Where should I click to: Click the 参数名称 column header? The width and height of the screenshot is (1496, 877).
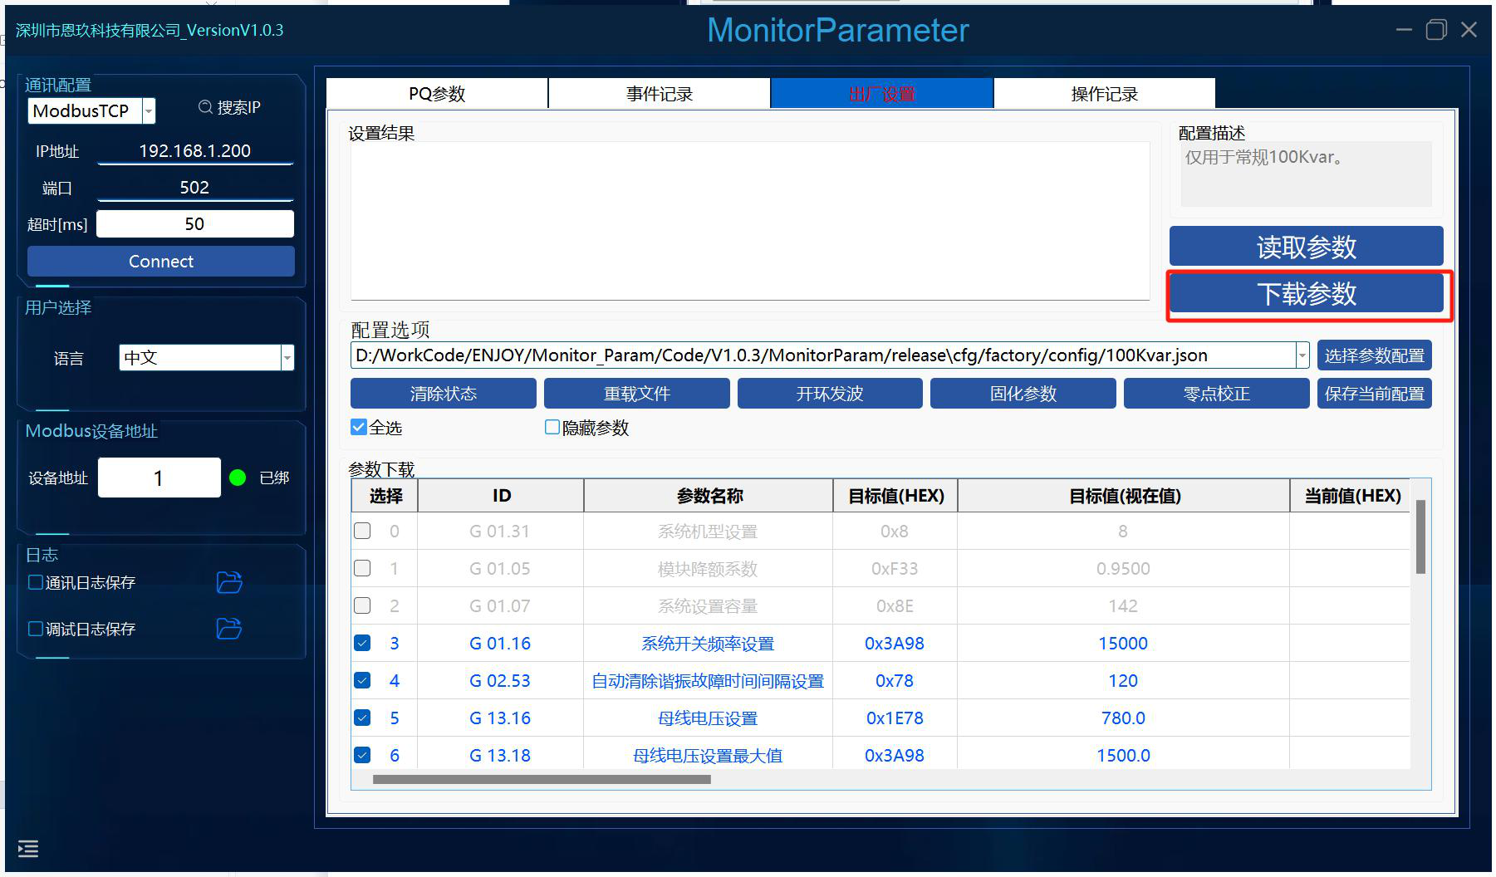click(709, 496)
